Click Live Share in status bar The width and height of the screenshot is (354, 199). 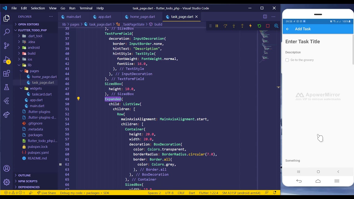(x=46, y=193)
